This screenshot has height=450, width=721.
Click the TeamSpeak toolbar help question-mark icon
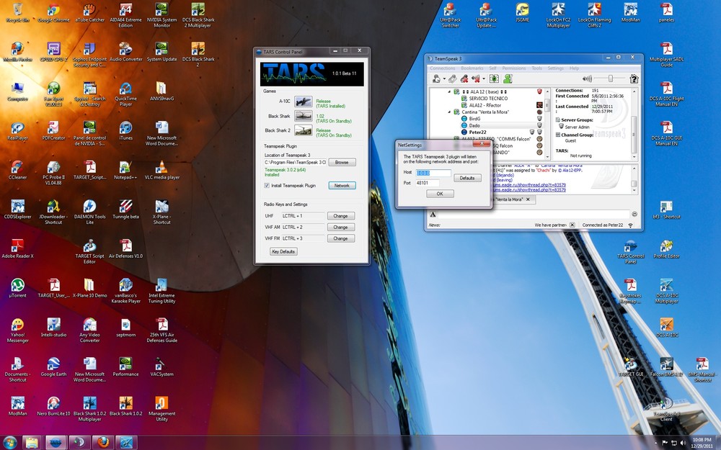click(634, 78)
